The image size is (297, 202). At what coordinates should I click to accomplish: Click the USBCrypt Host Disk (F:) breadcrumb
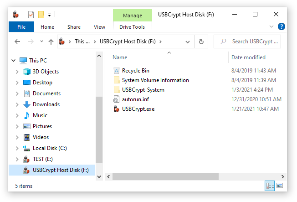click(128, 41)
